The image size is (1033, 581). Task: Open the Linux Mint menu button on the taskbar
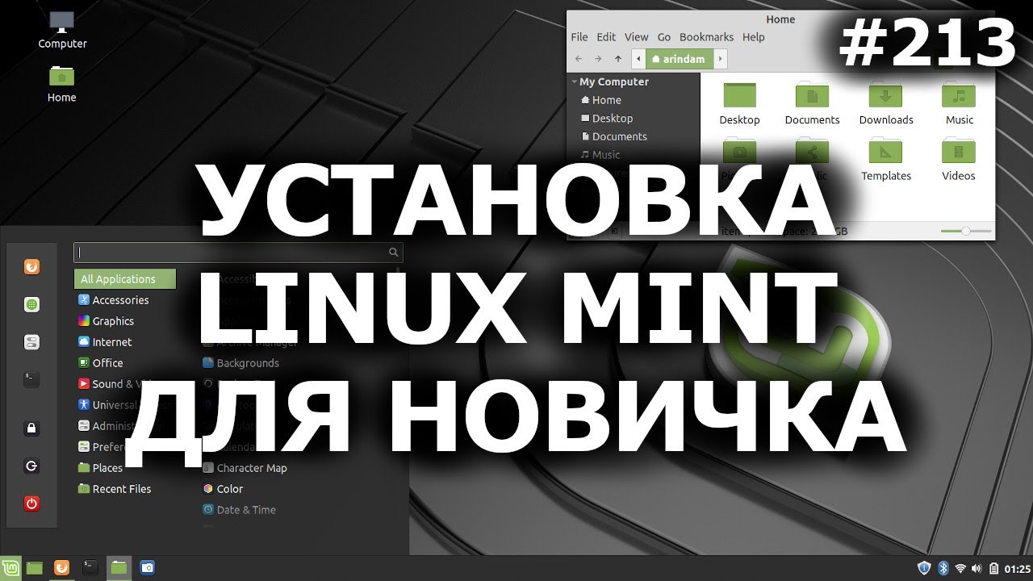coord(11,567)
